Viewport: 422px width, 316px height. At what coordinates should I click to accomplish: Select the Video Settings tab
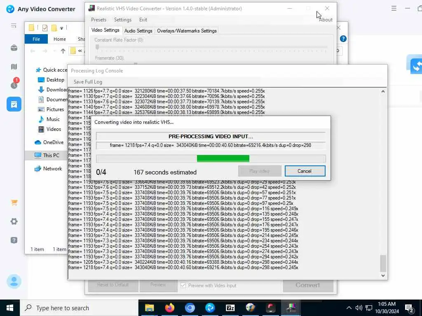pyautogui.click(x=105, y=30)
